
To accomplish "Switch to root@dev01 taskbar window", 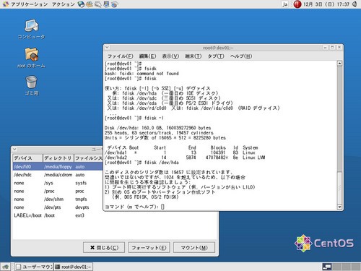I will [x=73, y=267].
